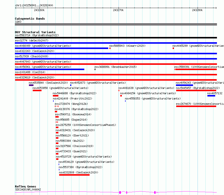This screenshot has width=224, height=195.
Task: Select nsv6139376 (ByrskaBishop2022) label
Action: tap(77, 109)
